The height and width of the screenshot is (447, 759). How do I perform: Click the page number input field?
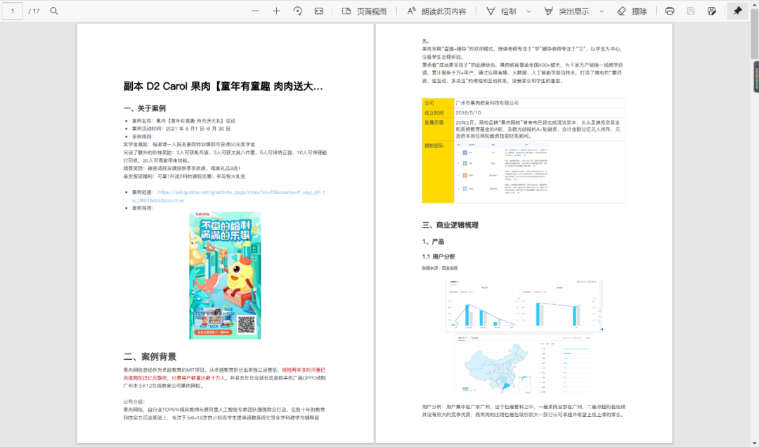[13, 11]
